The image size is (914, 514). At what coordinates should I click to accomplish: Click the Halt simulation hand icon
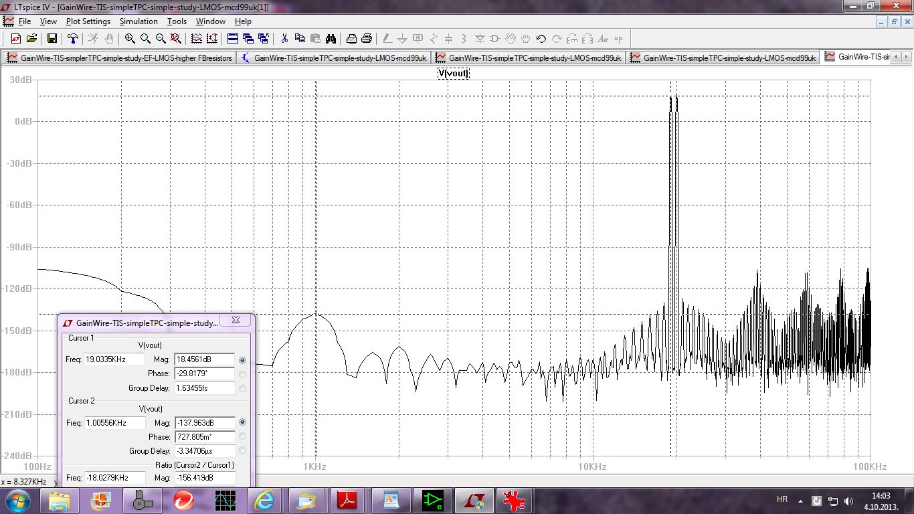[108, 39]
